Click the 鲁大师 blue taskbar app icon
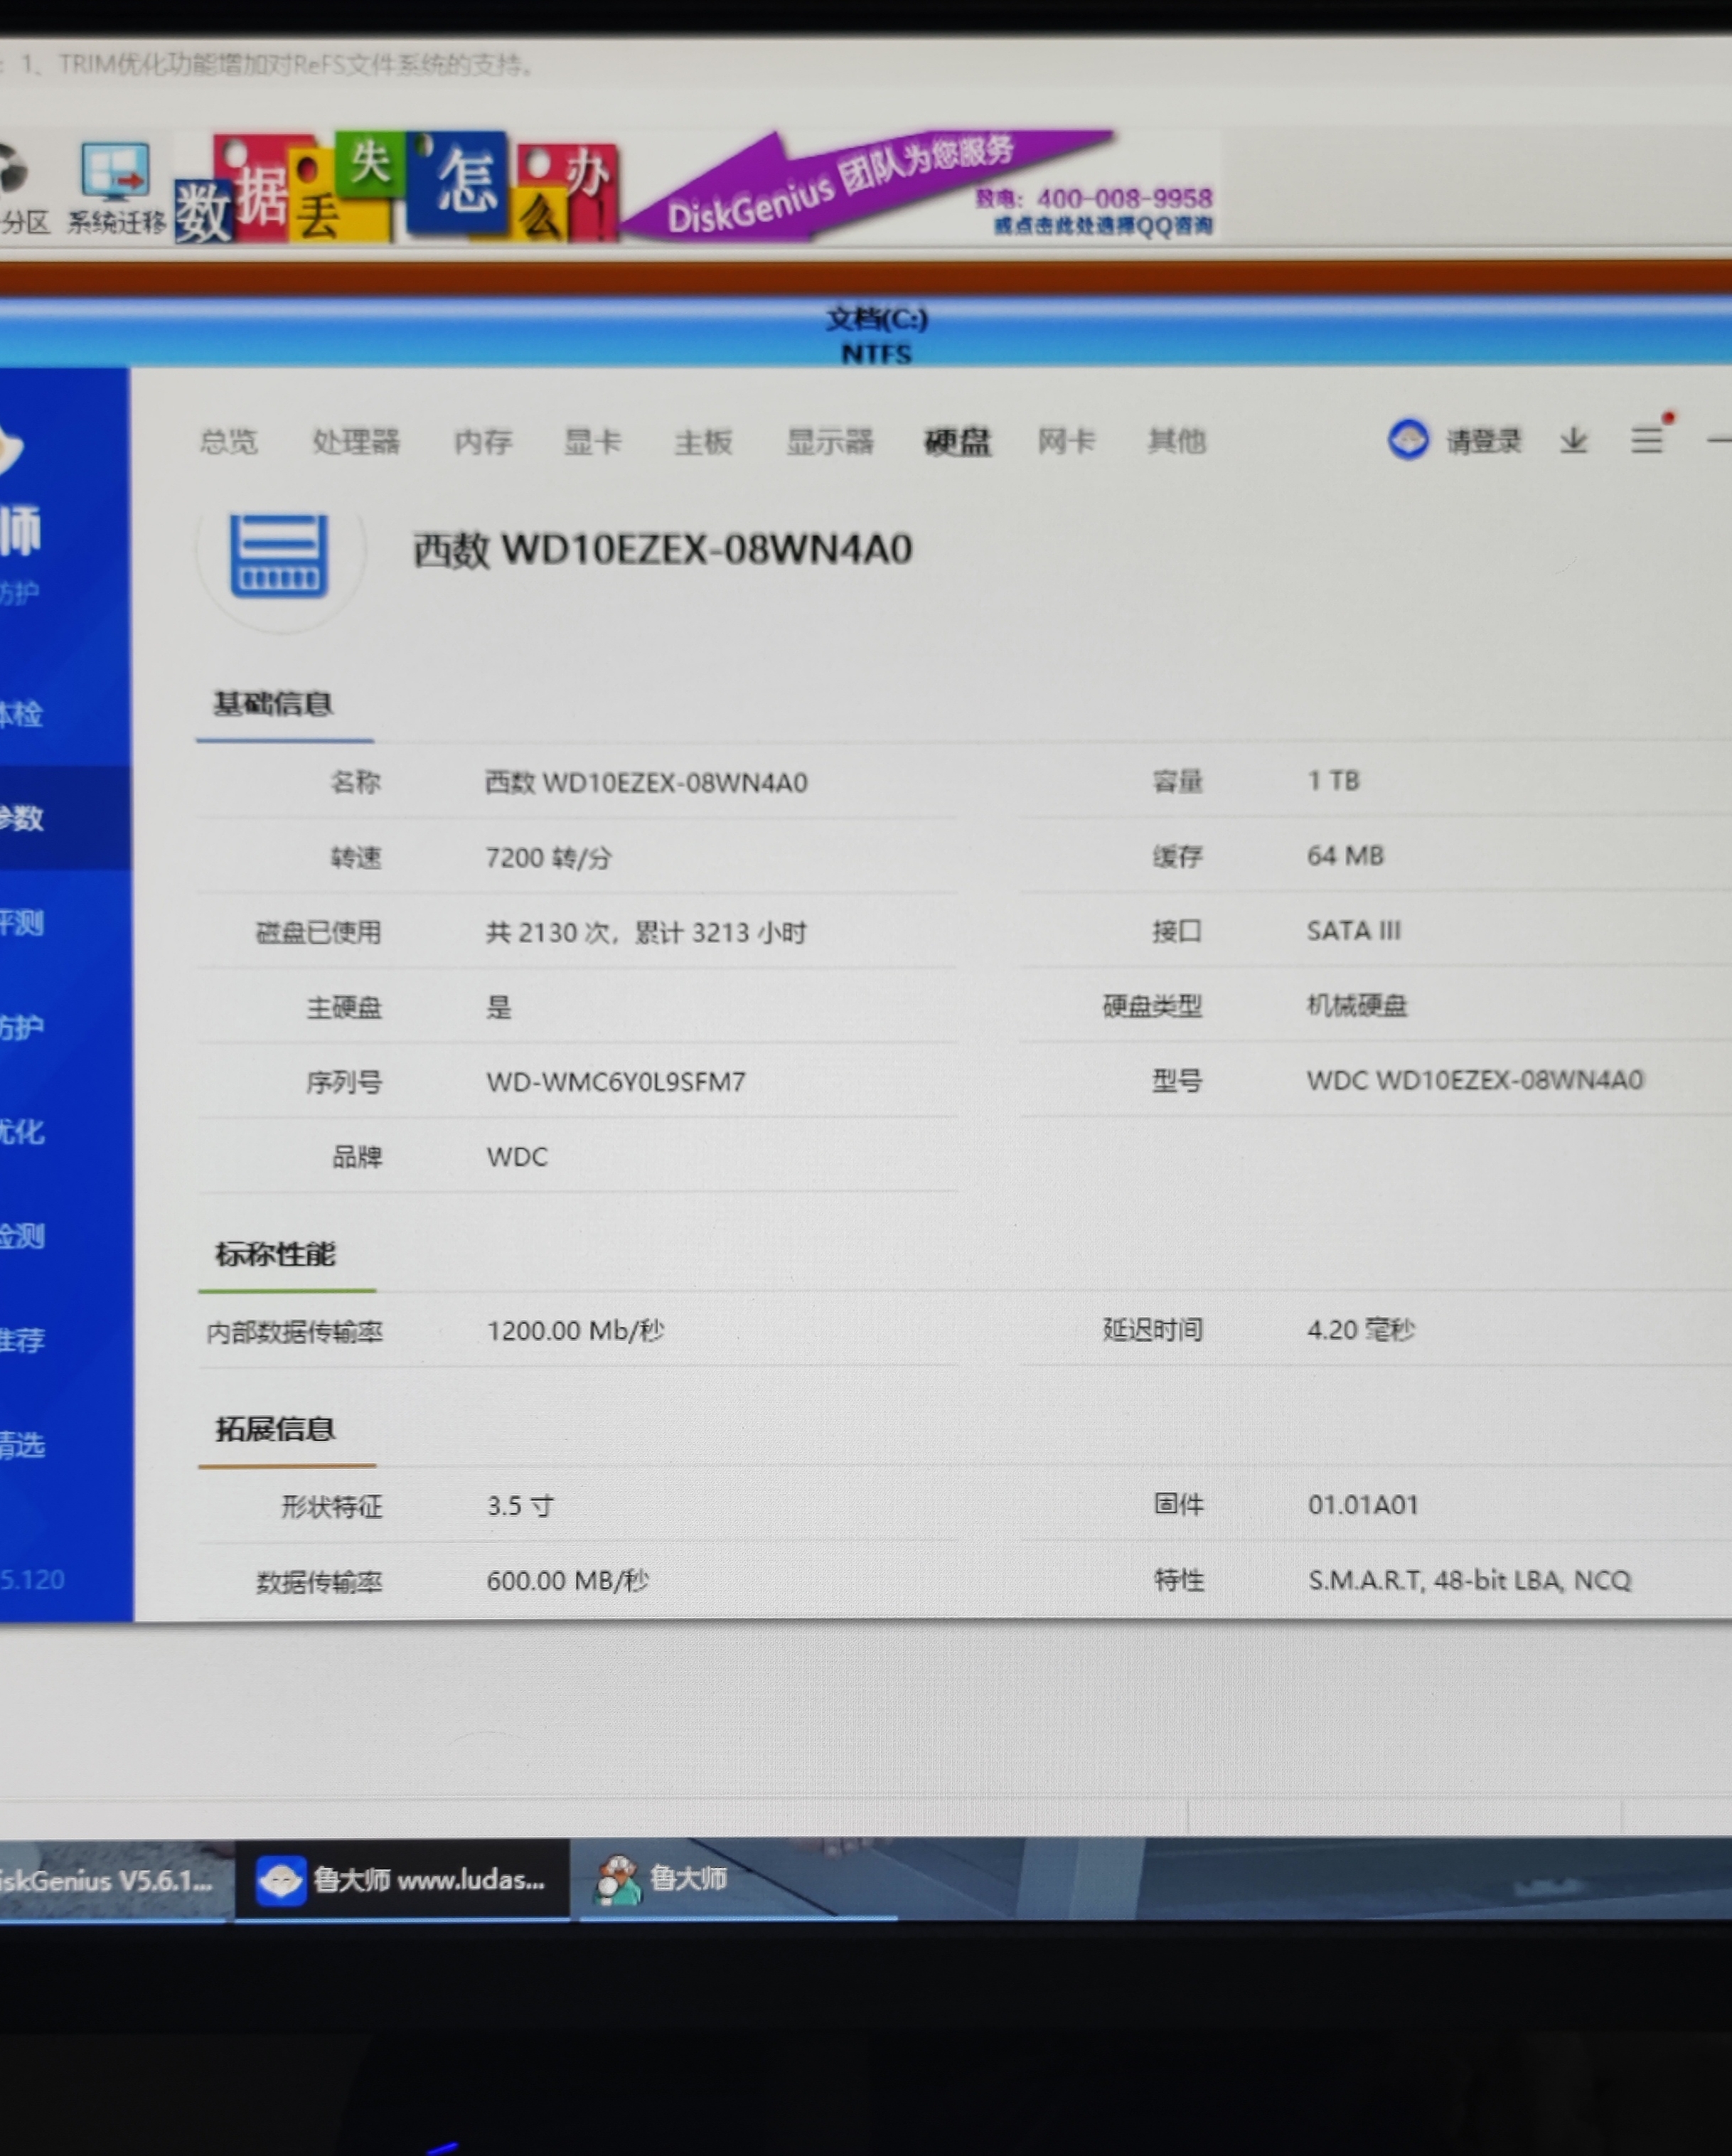This screenshot has width=1732, height=2156. tap(280, 1881)
